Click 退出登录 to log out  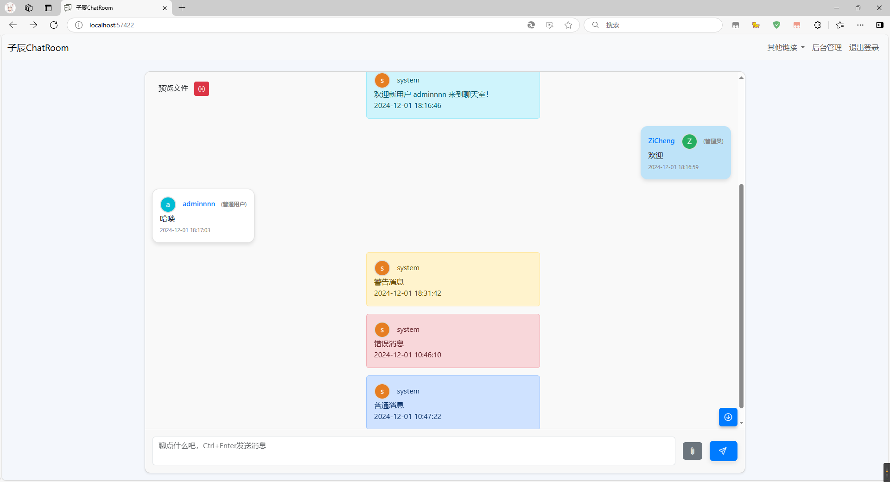coord(864,48)
